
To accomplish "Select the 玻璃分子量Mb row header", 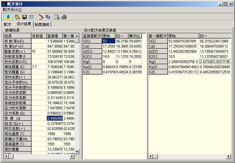I will pyautogui.click(x=17, y=139).
